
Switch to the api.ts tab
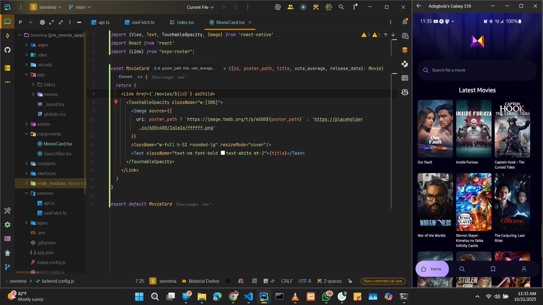[100, 22]
